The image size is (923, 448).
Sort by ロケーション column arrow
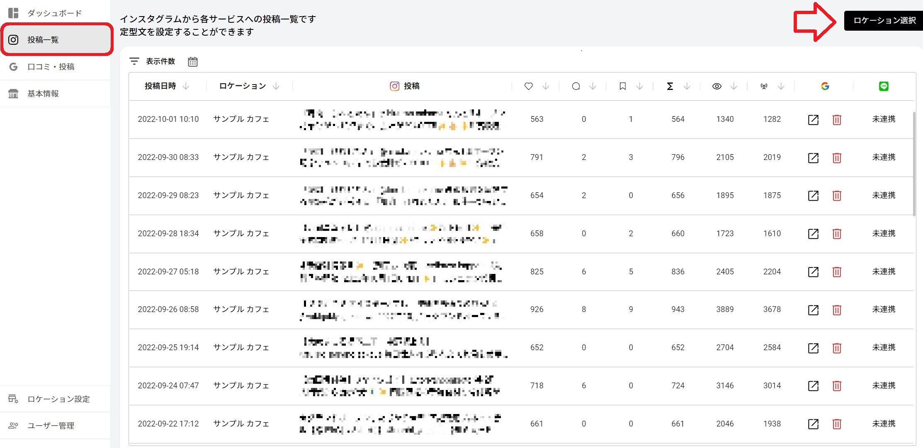coord(276,86)
